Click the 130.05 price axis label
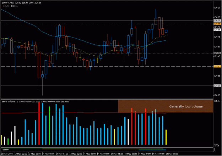 point(217,17)
